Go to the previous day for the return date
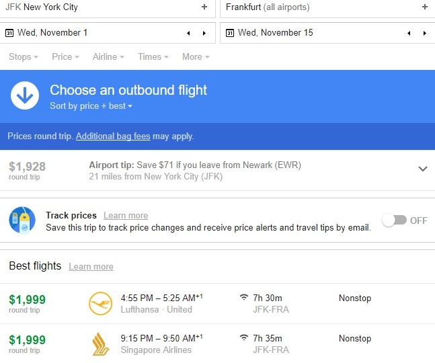The height and width of the screenshot is (363, 435). pyautogui.click(x=409, y=33)
